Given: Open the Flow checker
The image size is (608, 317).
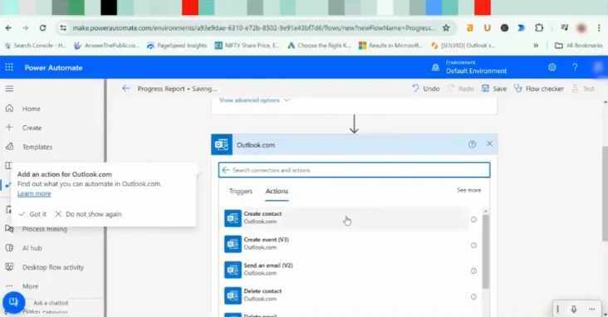Looking at the screenshot, I should coord(539,89).
